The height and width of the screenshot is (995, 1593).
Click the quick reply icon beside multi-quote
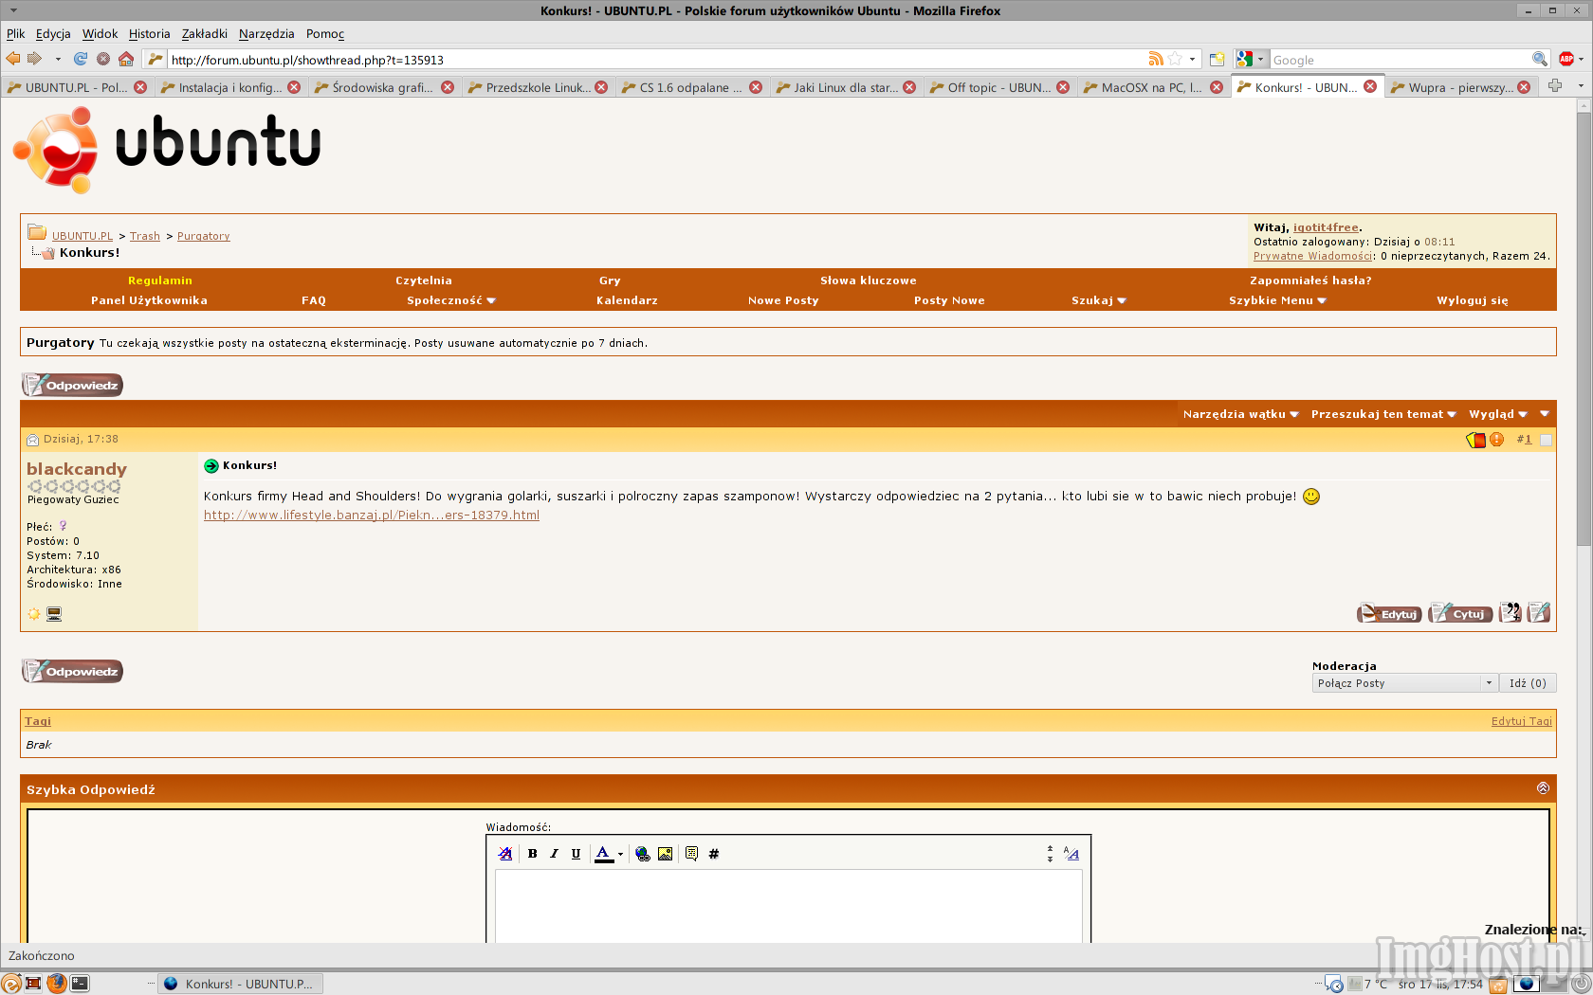point(1539,613)
